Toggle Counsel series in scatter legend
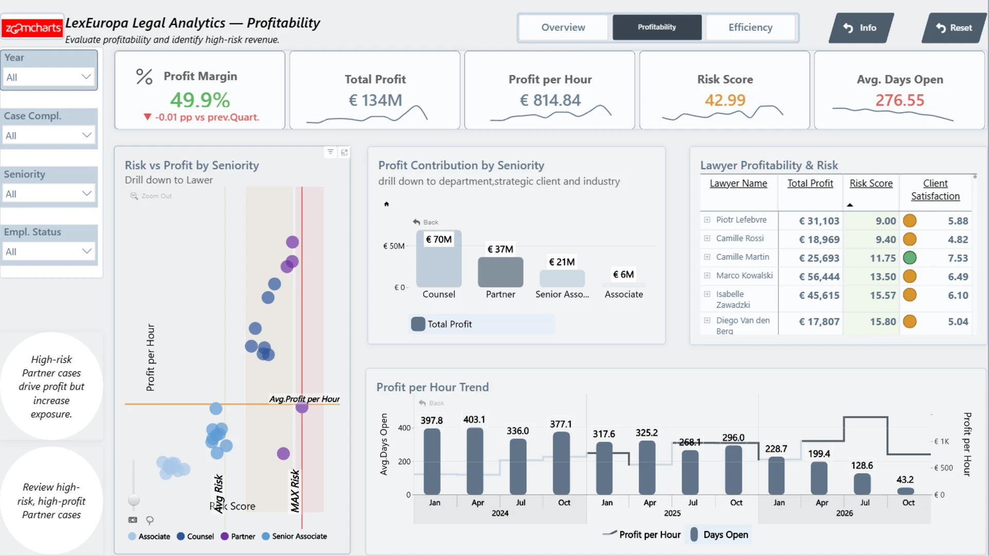 click(195, 536)
